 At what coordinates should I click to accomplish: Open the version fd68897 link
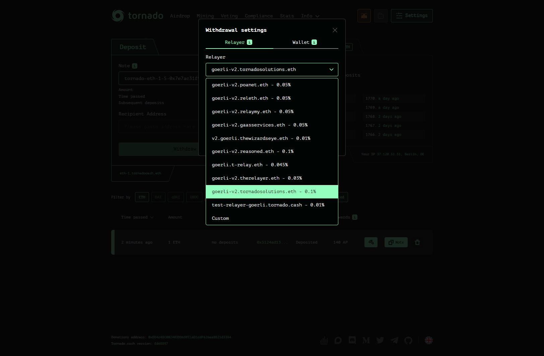(x=161, y=344)
